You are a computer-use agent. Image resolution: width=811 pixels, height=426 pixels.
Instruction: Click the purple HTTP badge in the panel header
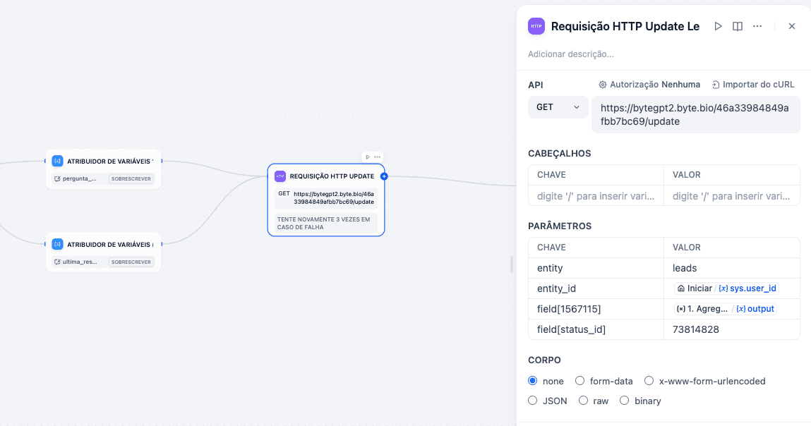pos(536,25)
